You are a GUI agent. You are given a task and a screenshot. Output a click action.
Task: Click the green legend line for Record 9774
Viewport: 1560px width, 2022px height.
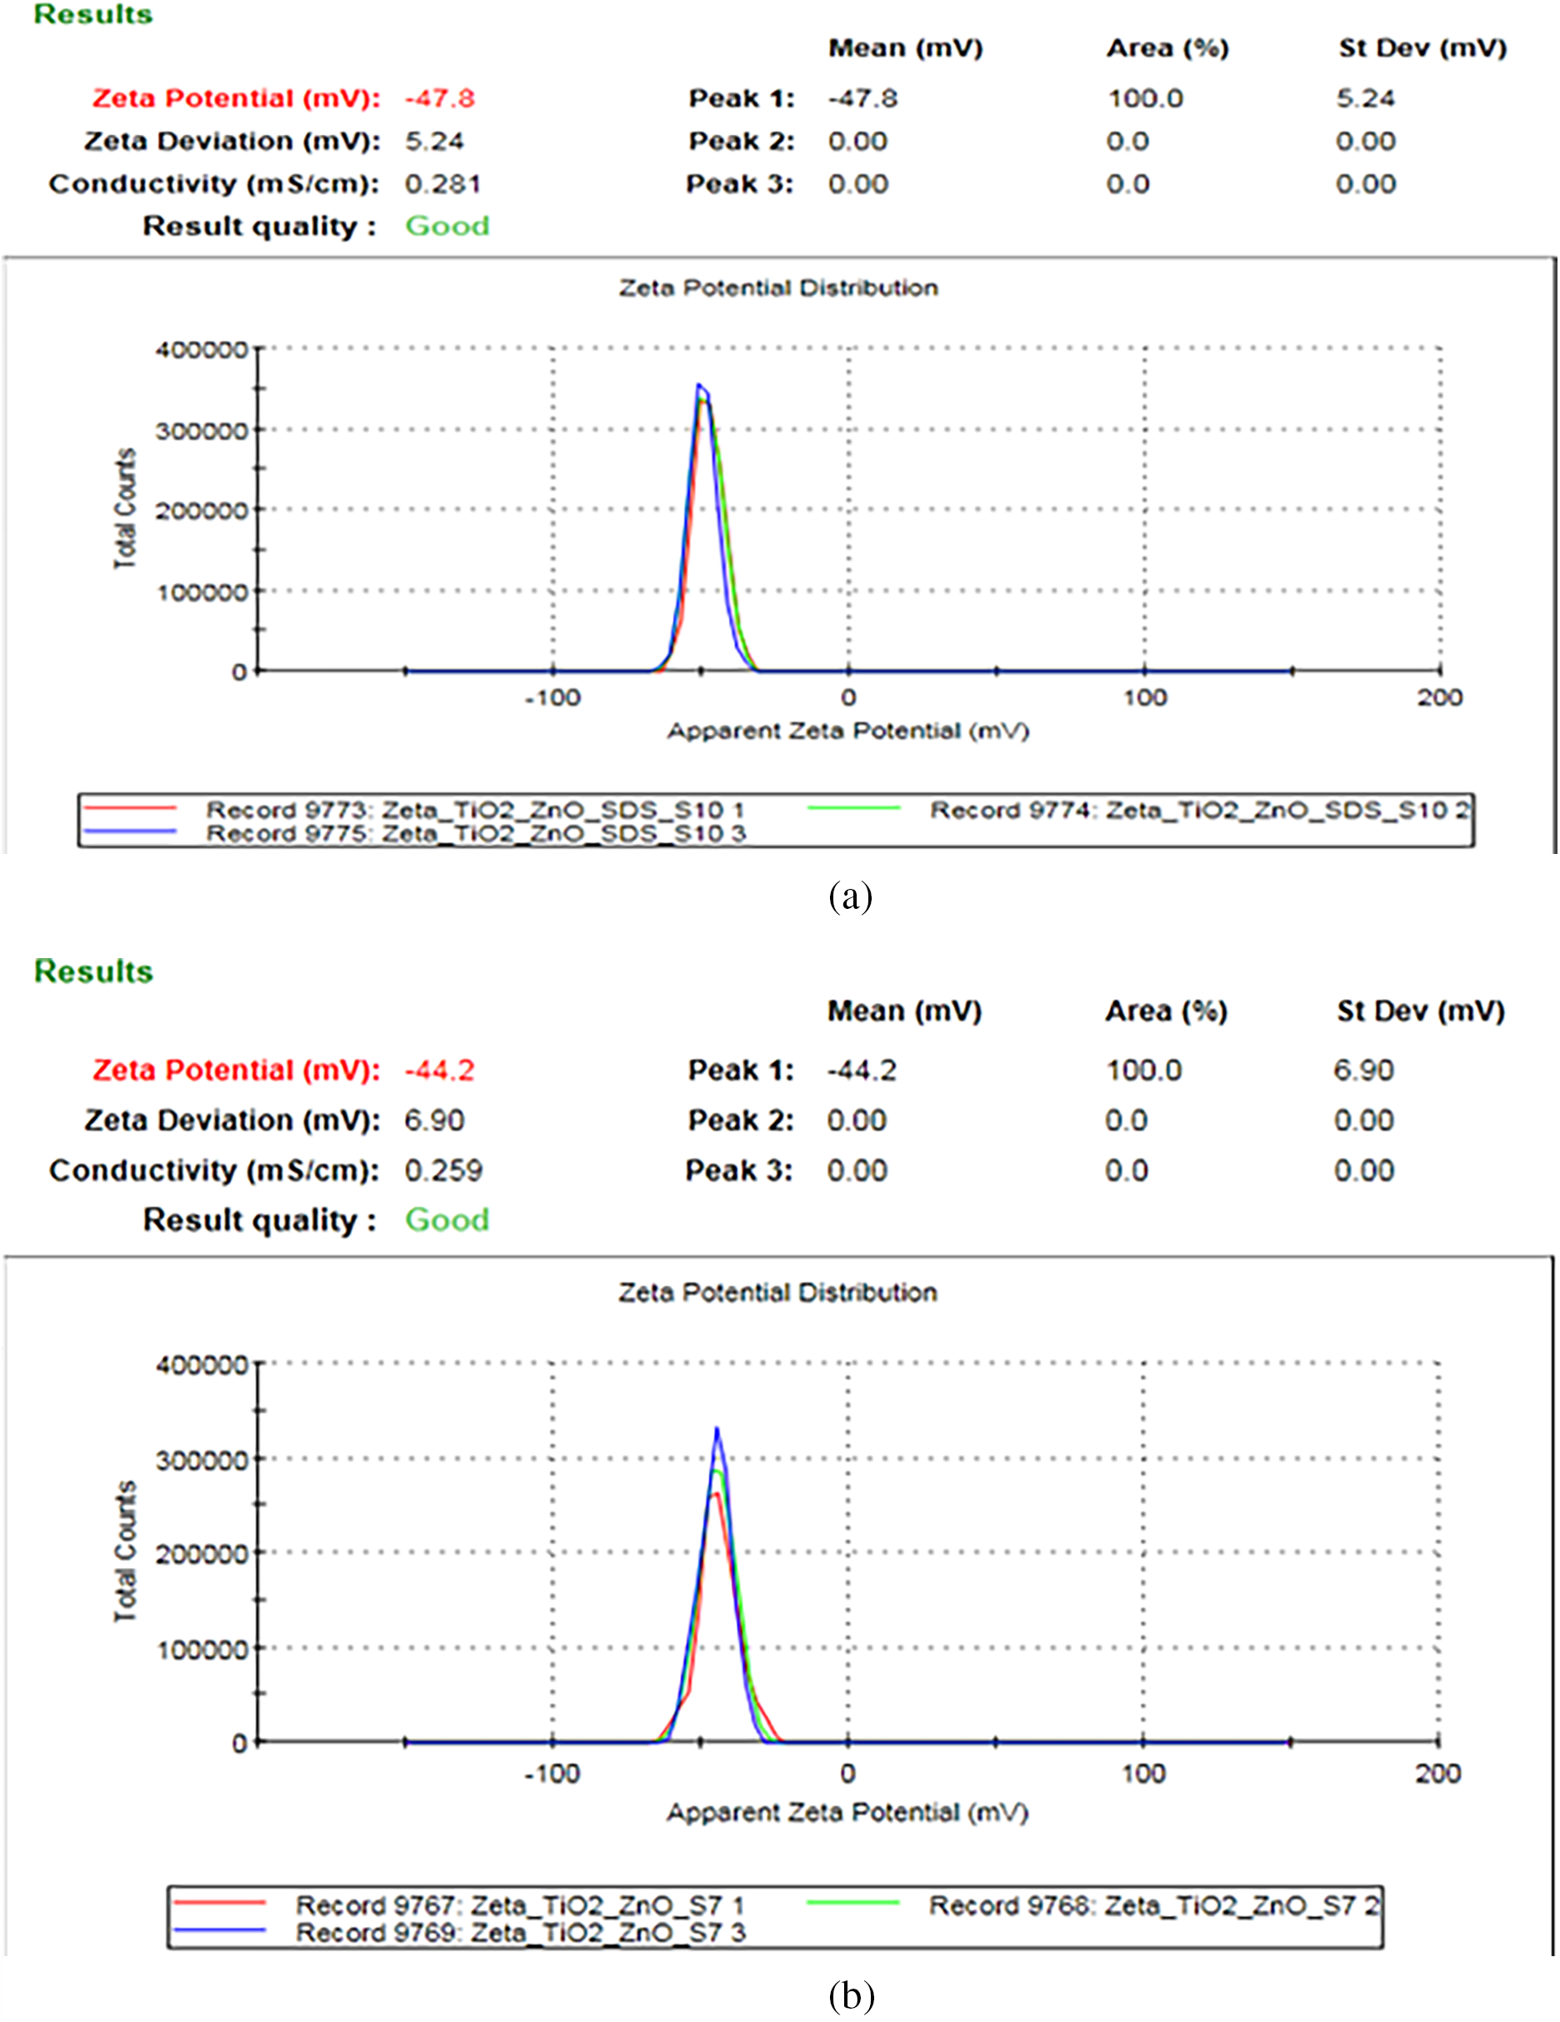[852, 808]
